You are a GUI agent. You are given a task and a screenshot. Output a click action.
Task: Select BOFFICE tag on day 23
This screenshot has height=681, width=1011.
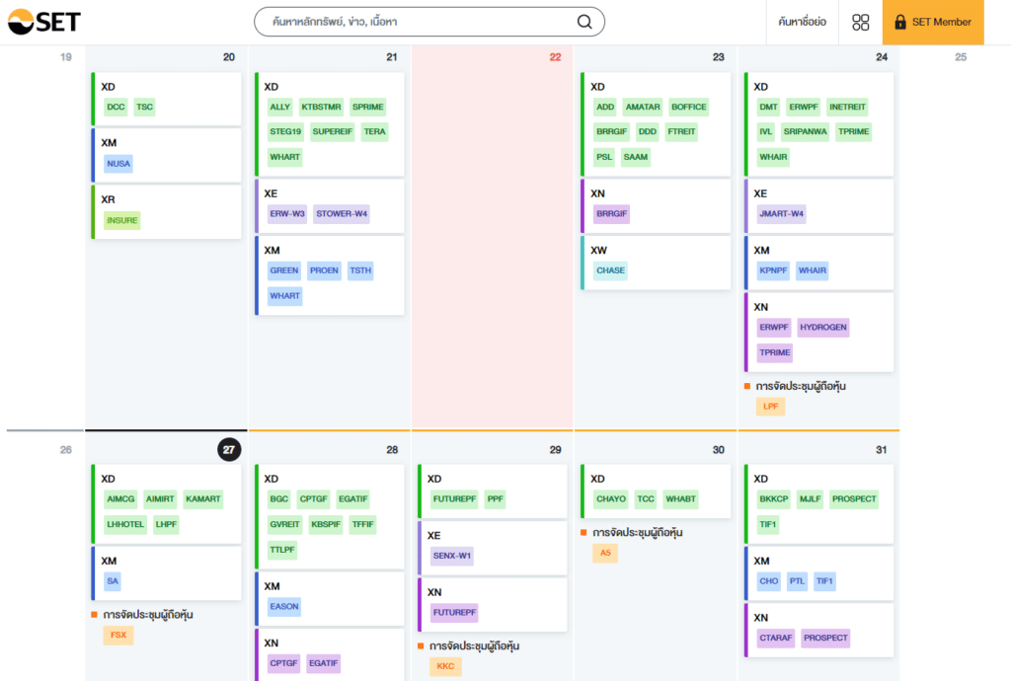(688, 107)
